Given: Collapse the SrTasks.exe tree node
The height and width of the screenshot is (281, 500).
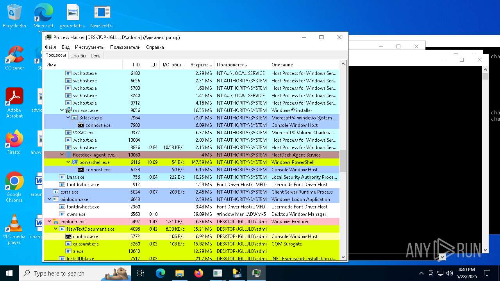Looking at the screenshot, I should 68,118.
